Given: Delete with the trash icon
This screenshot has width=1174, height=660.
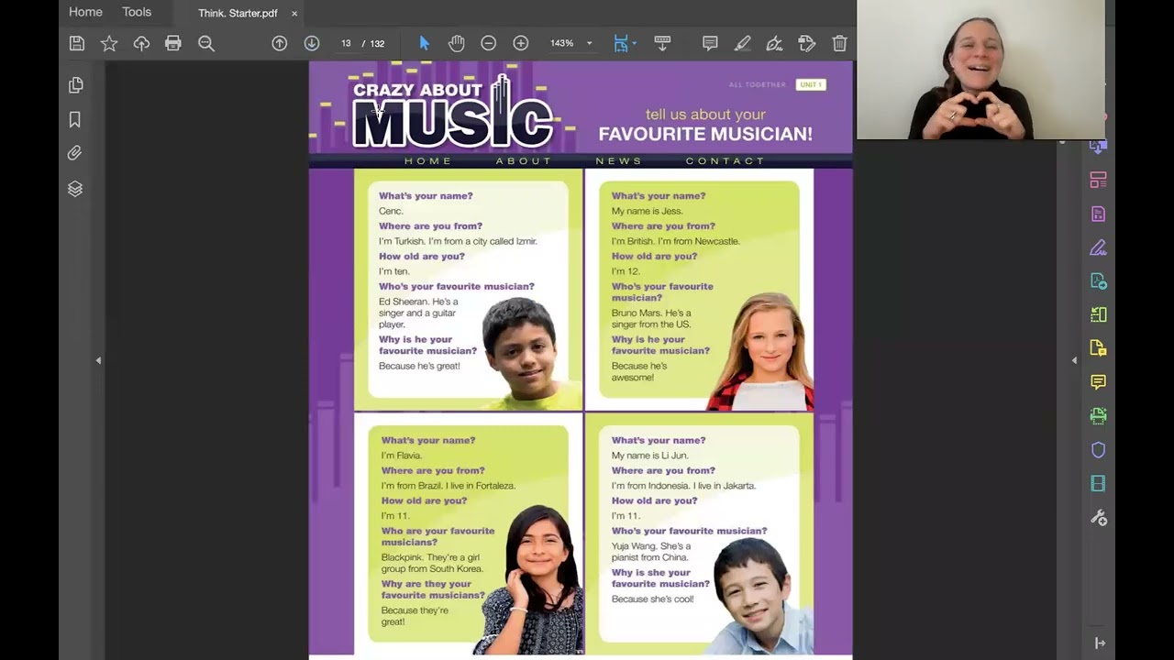Looking at the screenshot, I should 839,43.
